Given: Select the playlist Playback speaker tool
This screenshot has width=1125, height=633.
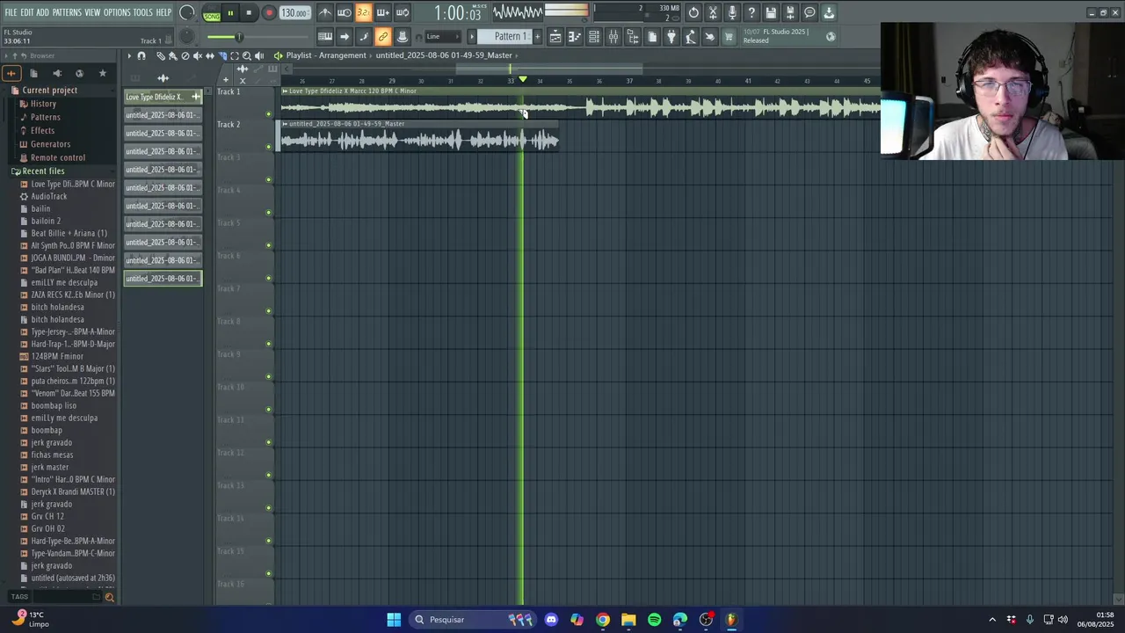Looking at the screenshot, I should pos(258,55).
